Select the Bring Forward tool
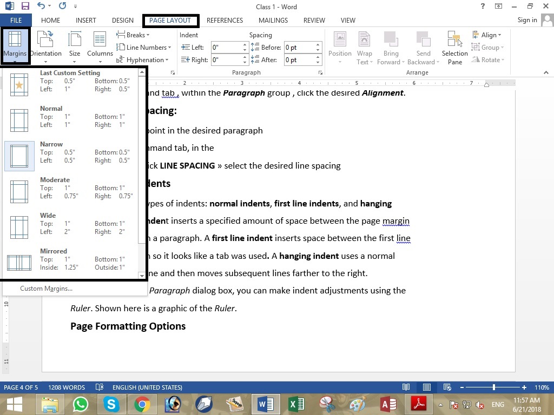Viewport: 554px width, 415px height. tap(391, 47)
